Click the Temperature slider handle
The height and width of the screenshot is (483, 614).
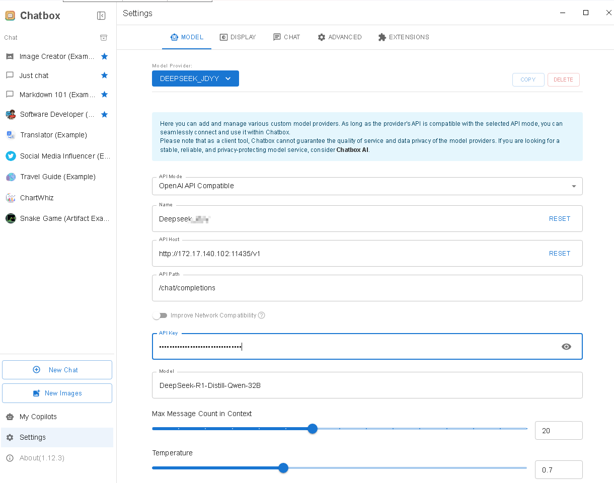click(x=283, y=468)
